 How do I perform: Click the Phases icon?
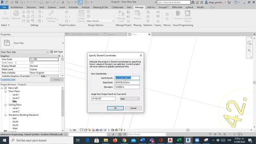coord(137,13)
